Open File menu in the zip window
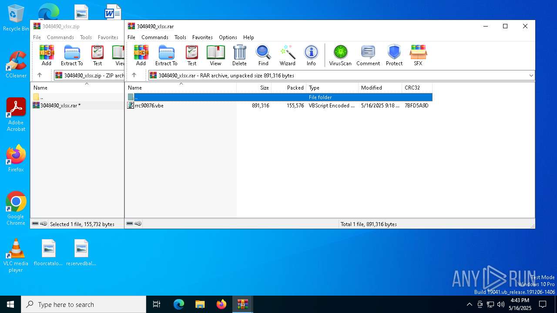The image size is (557, 313). point(37,37)
